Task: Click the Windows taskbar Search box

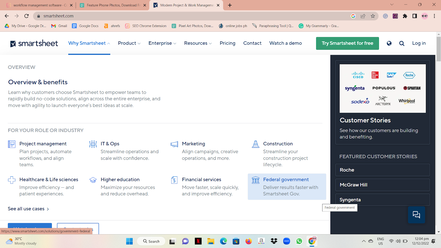Action: [x=151, y=241]
